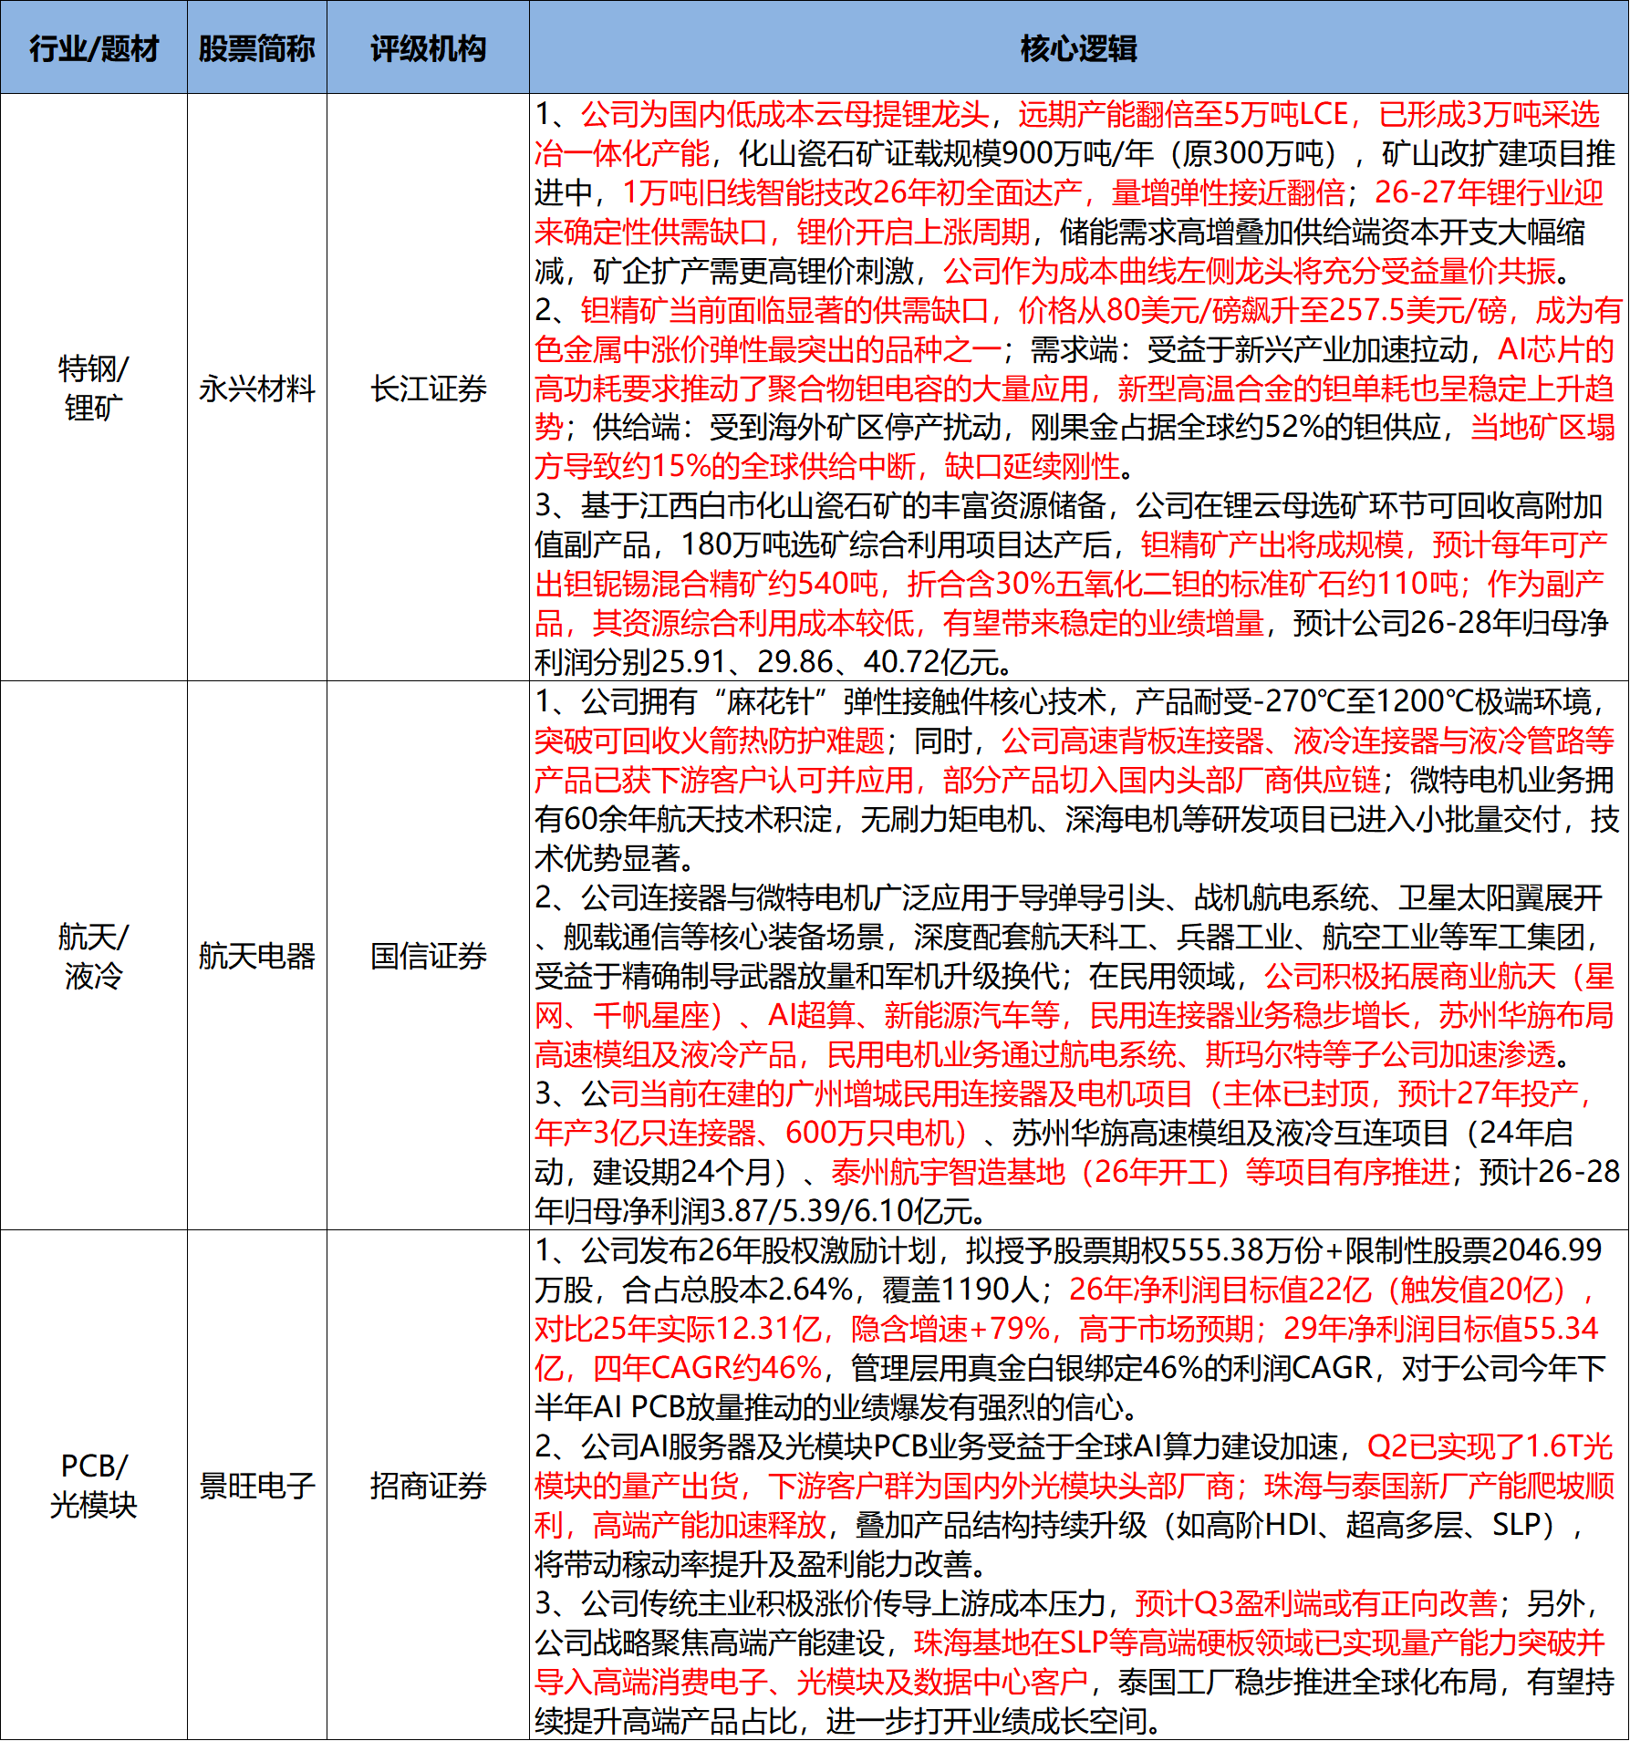Image resolution: width=1630 pixels, height=1741 pixels.
Task: Select the 航天/液冷 industry cell
Action: click(94, 956)
